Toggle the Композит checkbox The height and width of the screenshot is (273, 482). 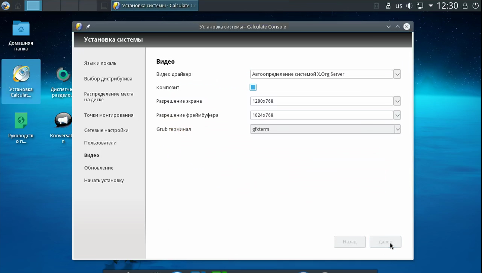(x=253, y=87)
